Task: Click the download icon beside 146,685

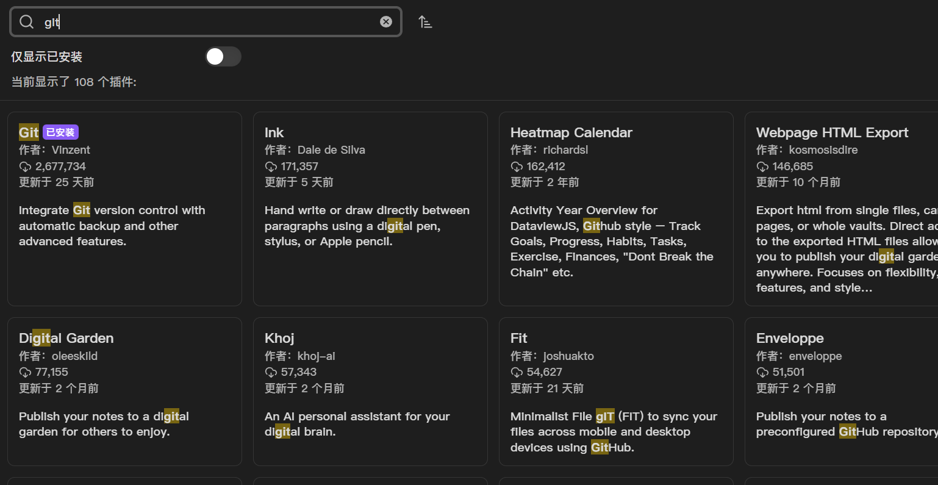Action: (762, 167)
